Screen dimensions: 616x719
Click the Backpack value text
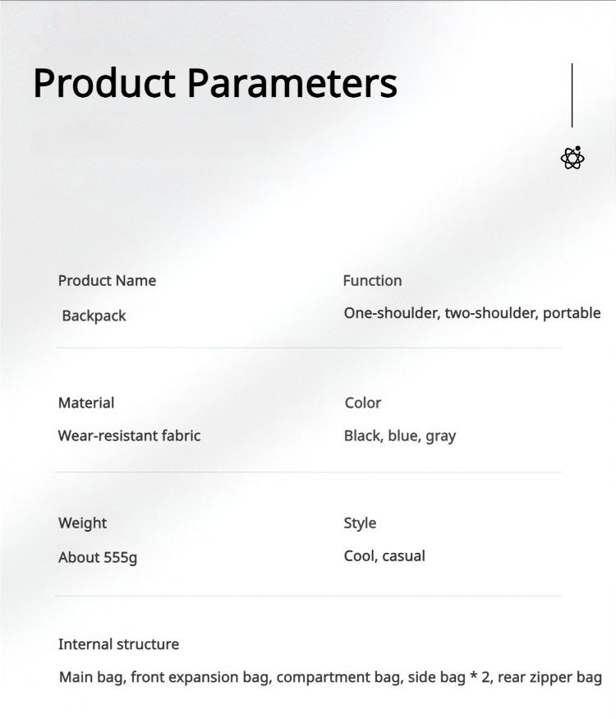pos(94,316)
